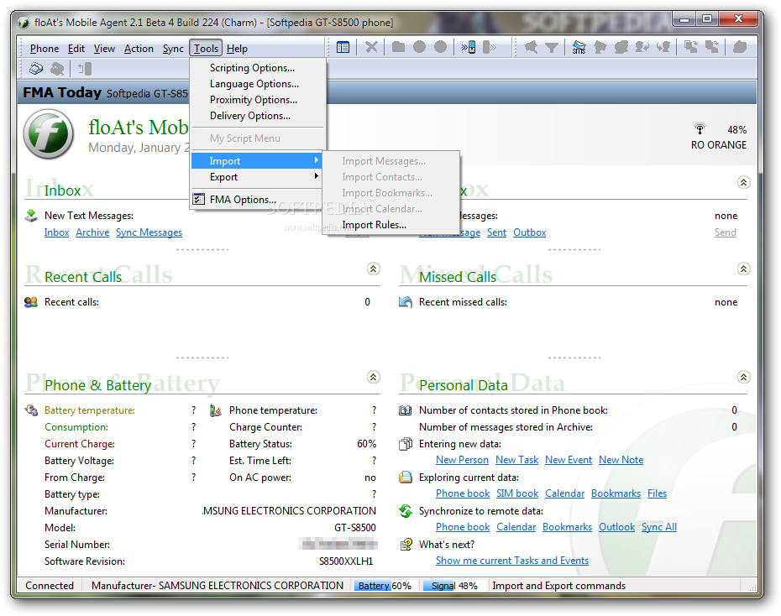781x616 pixels.
Task: Click the New Note link
Action: tap(621, 460)
